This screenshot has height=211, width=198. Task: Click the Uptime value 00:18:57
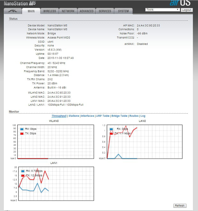coord(53,54)
